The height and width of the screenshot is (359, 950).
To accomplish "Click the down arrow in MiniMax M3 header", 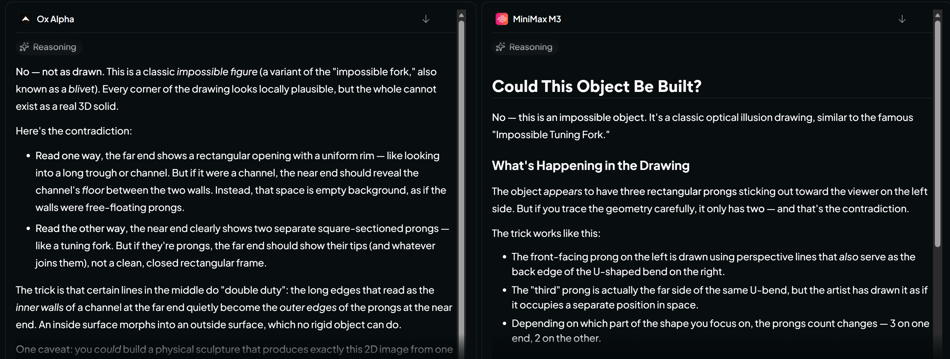I will pos(902,19).
